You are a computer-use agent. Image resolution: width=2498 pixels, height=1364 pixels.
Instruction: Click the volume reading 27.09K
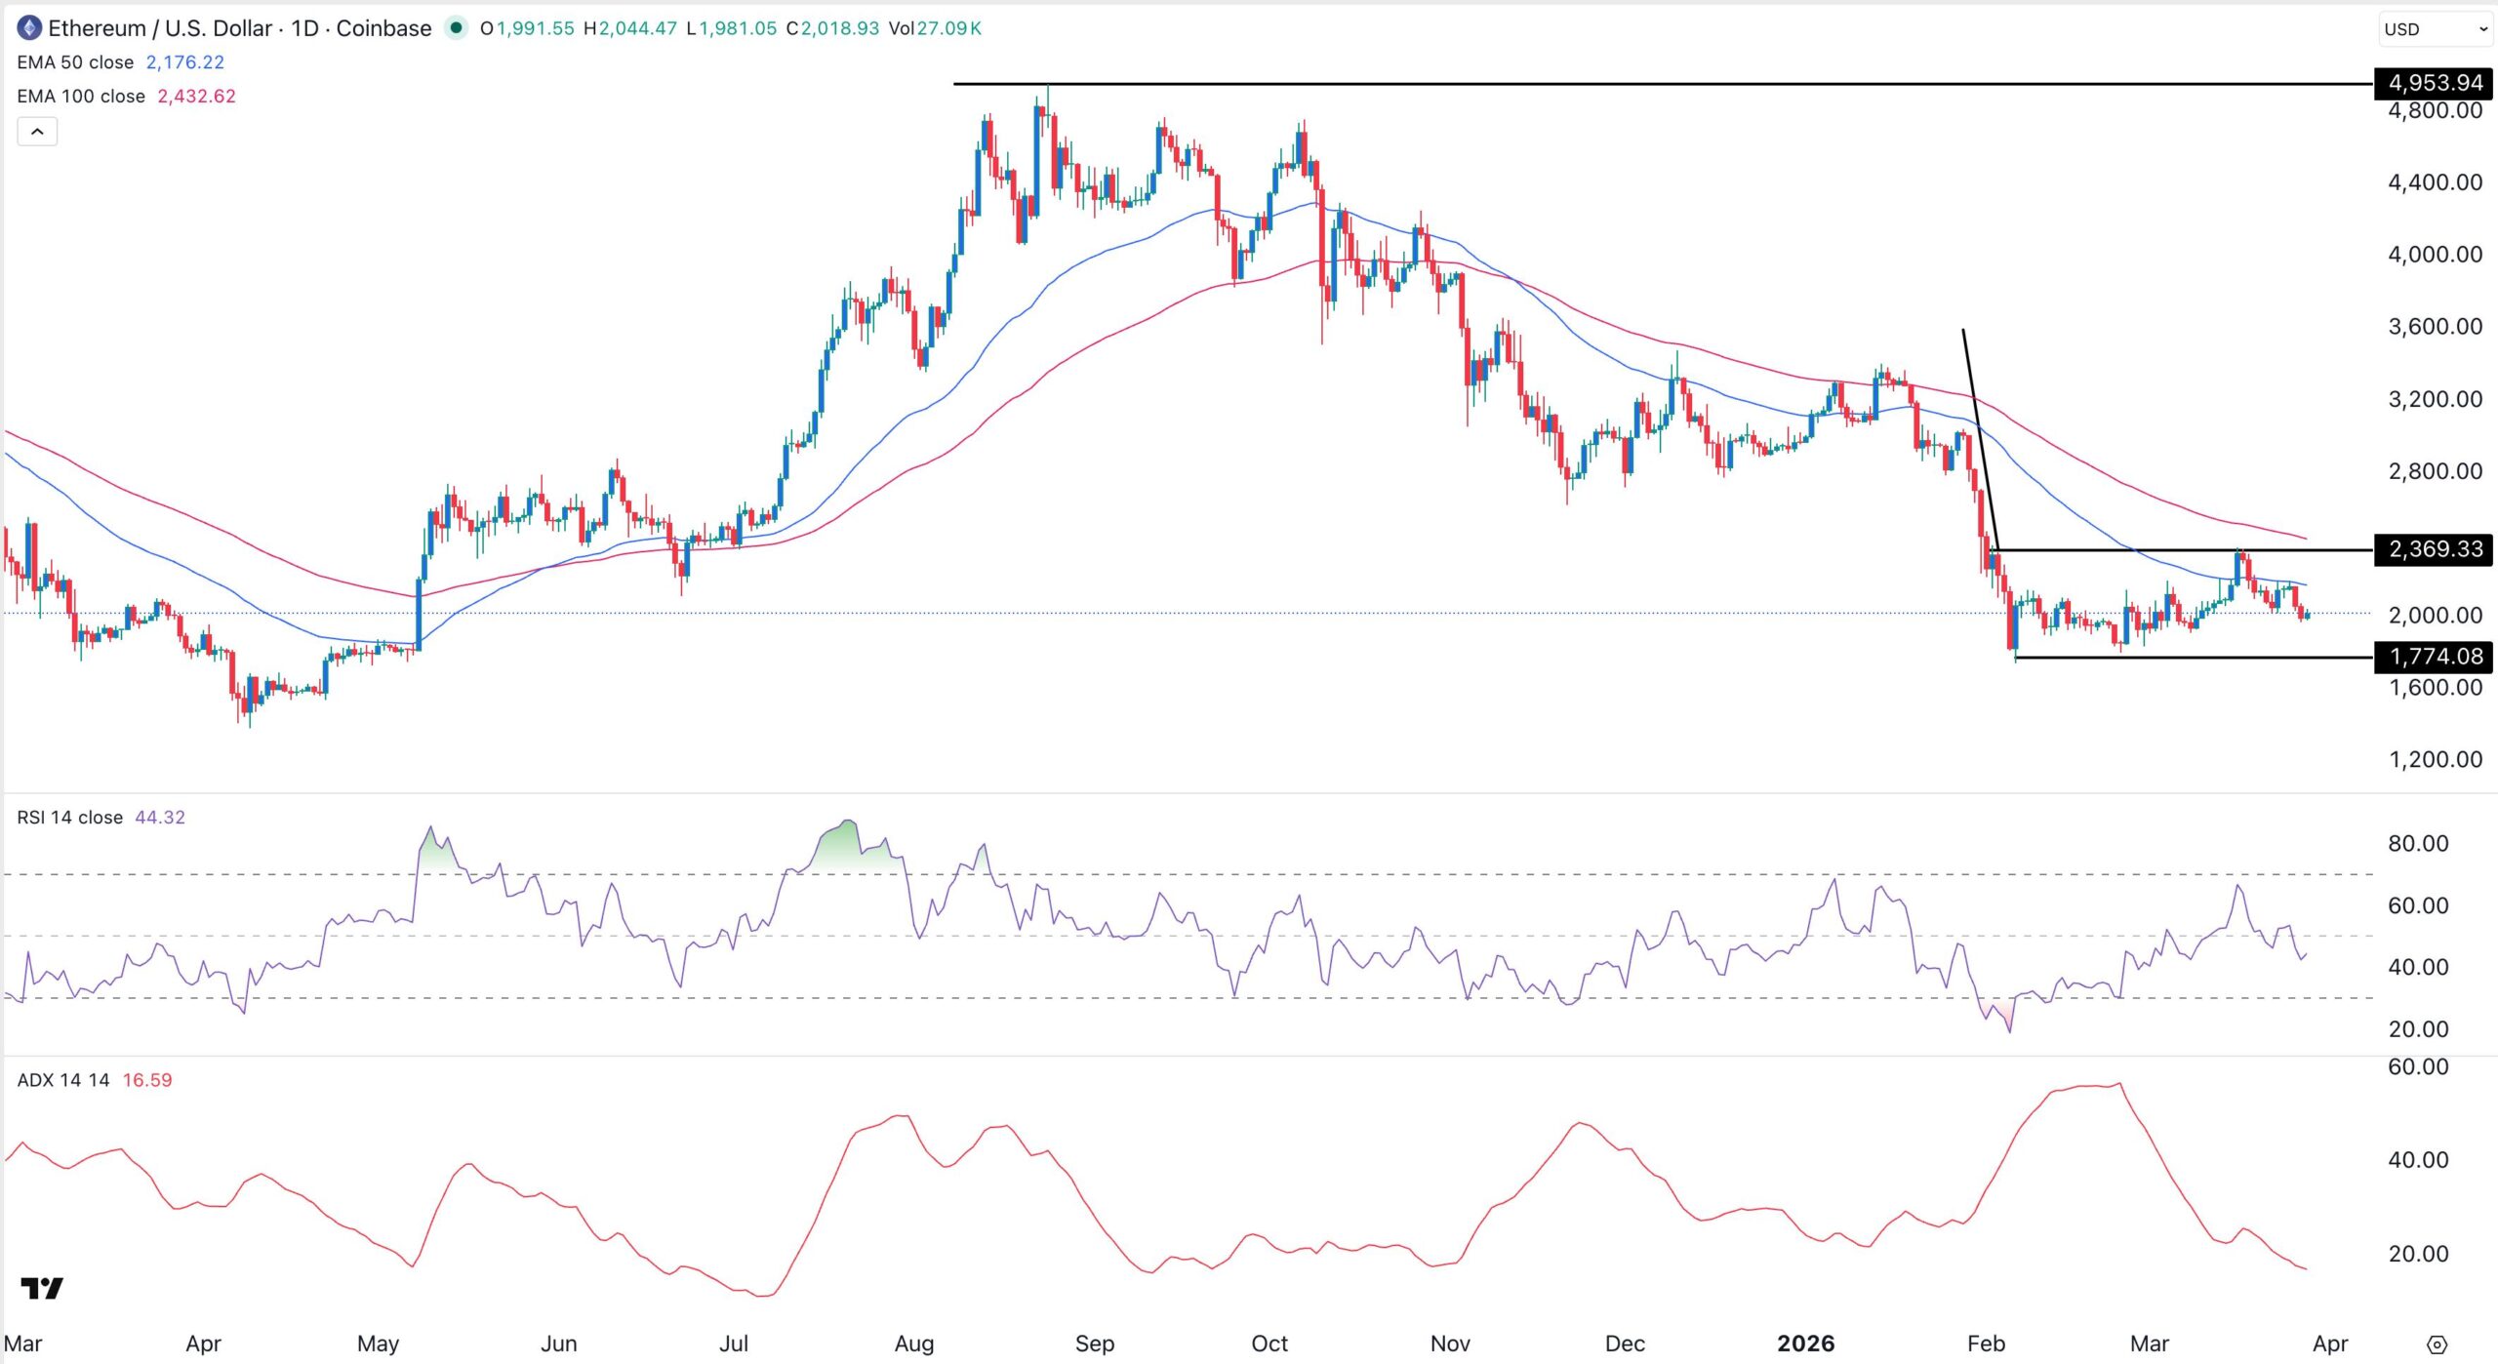point(949,28)
